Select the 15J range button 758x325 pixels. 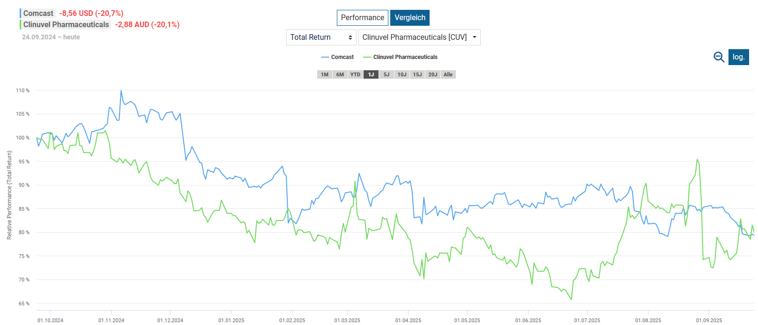point(417,74)
